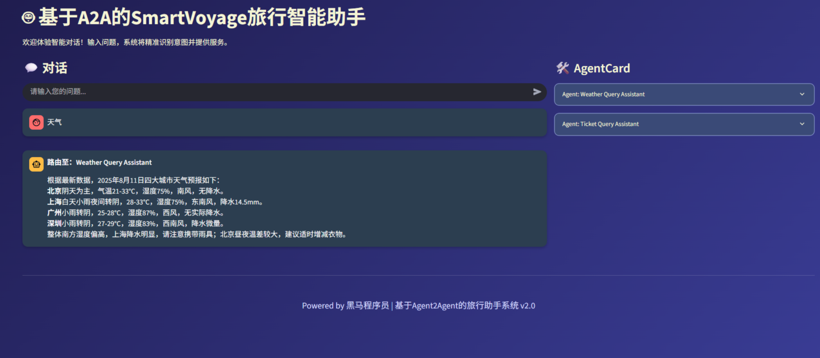Image resolution: width=820 pixels, height=358 pixels.
Task: Click the robot face icon in title
Action: 28,18
